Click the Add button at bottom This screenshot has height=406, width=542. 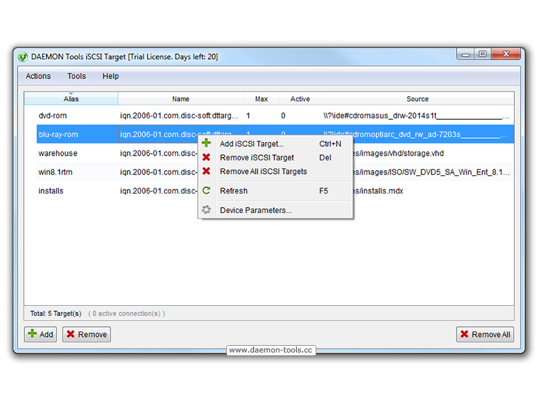pos(41,334)
